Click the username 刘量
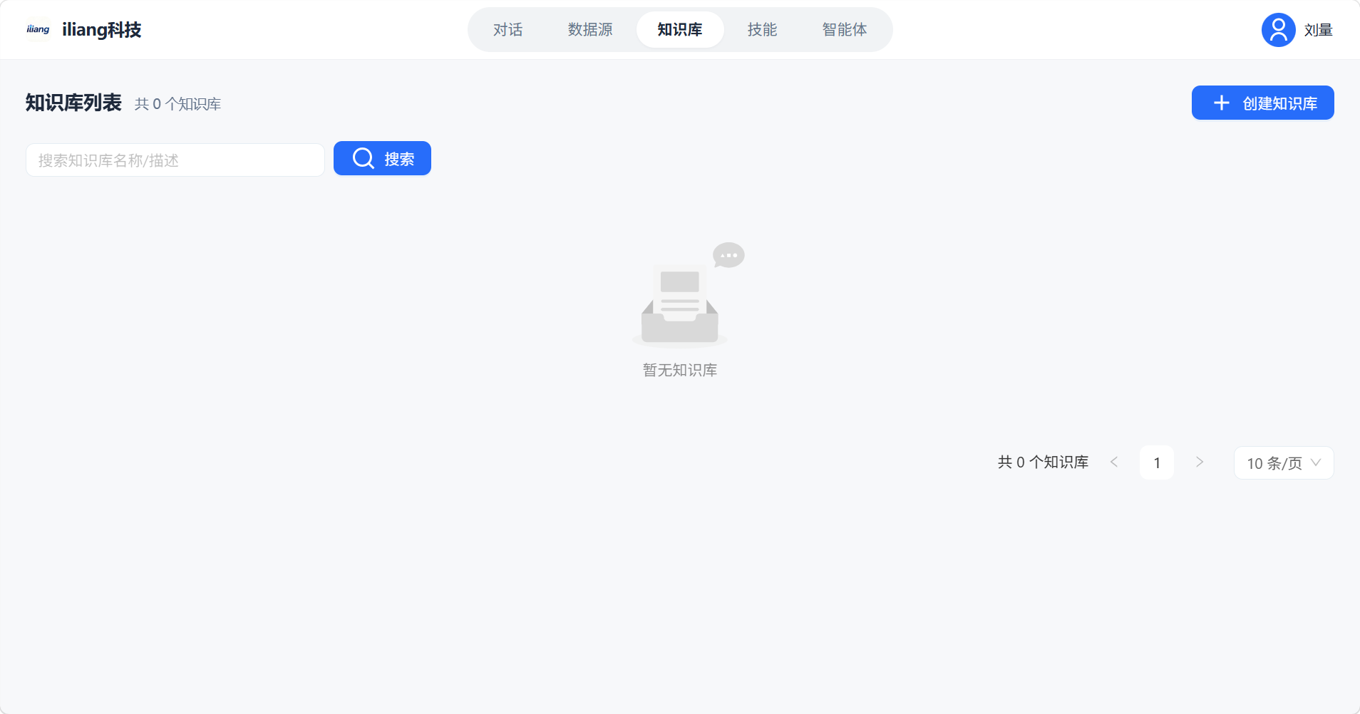The image size is (1360, 714). [1318, 30]
